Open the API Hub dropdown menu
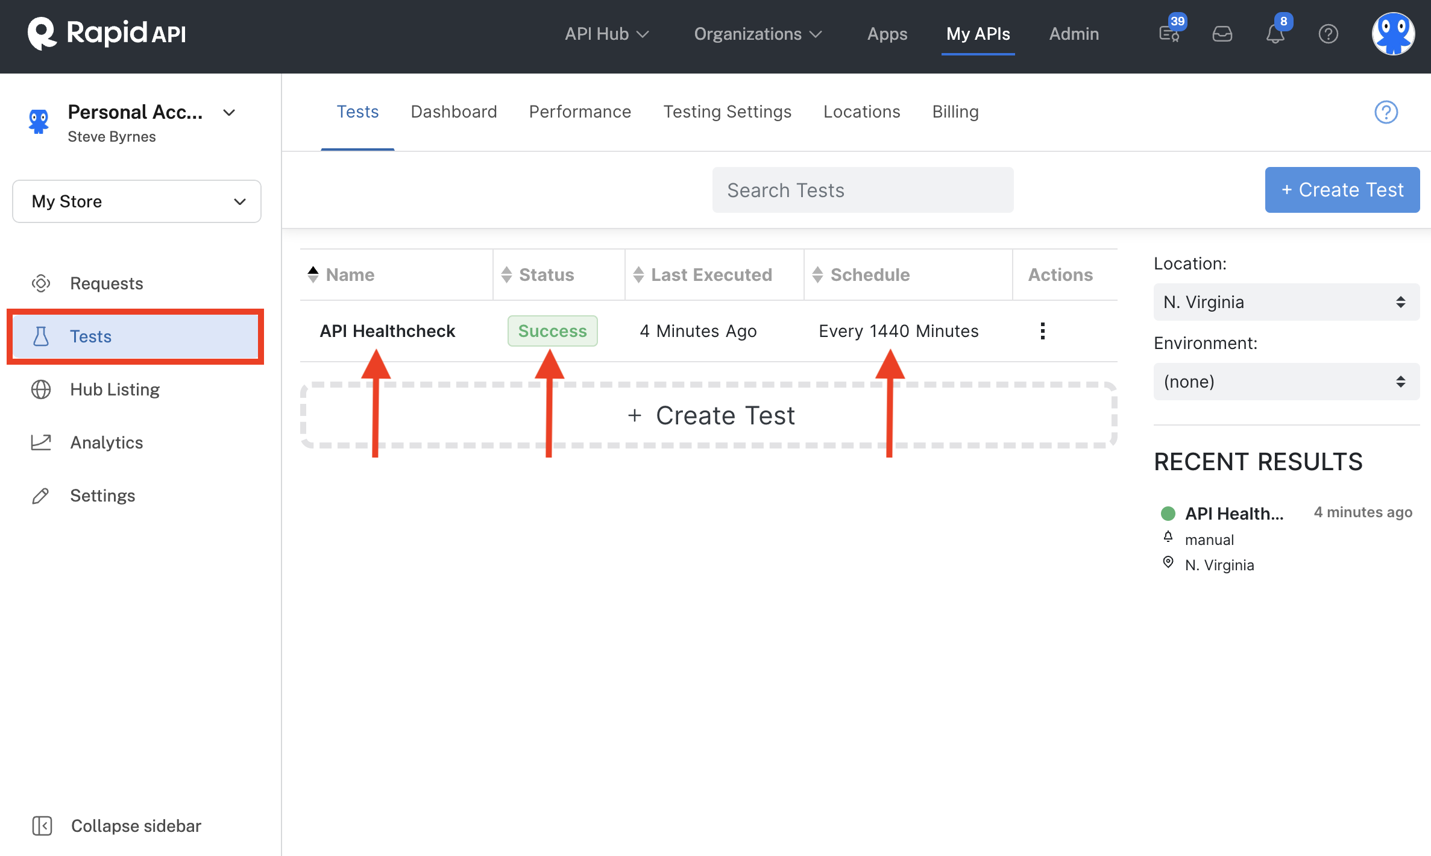1431x856 pixels. click(x=606, y=34)
